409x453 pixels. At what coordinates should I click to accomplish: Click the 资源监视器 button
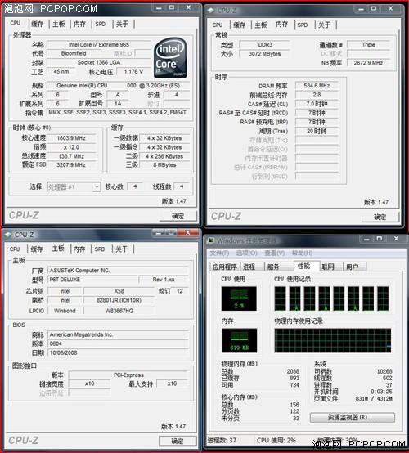click(353, 418)
